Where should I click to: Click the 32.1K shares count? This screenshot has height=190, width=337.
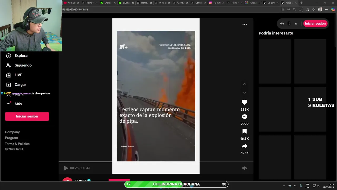[245, 153]
